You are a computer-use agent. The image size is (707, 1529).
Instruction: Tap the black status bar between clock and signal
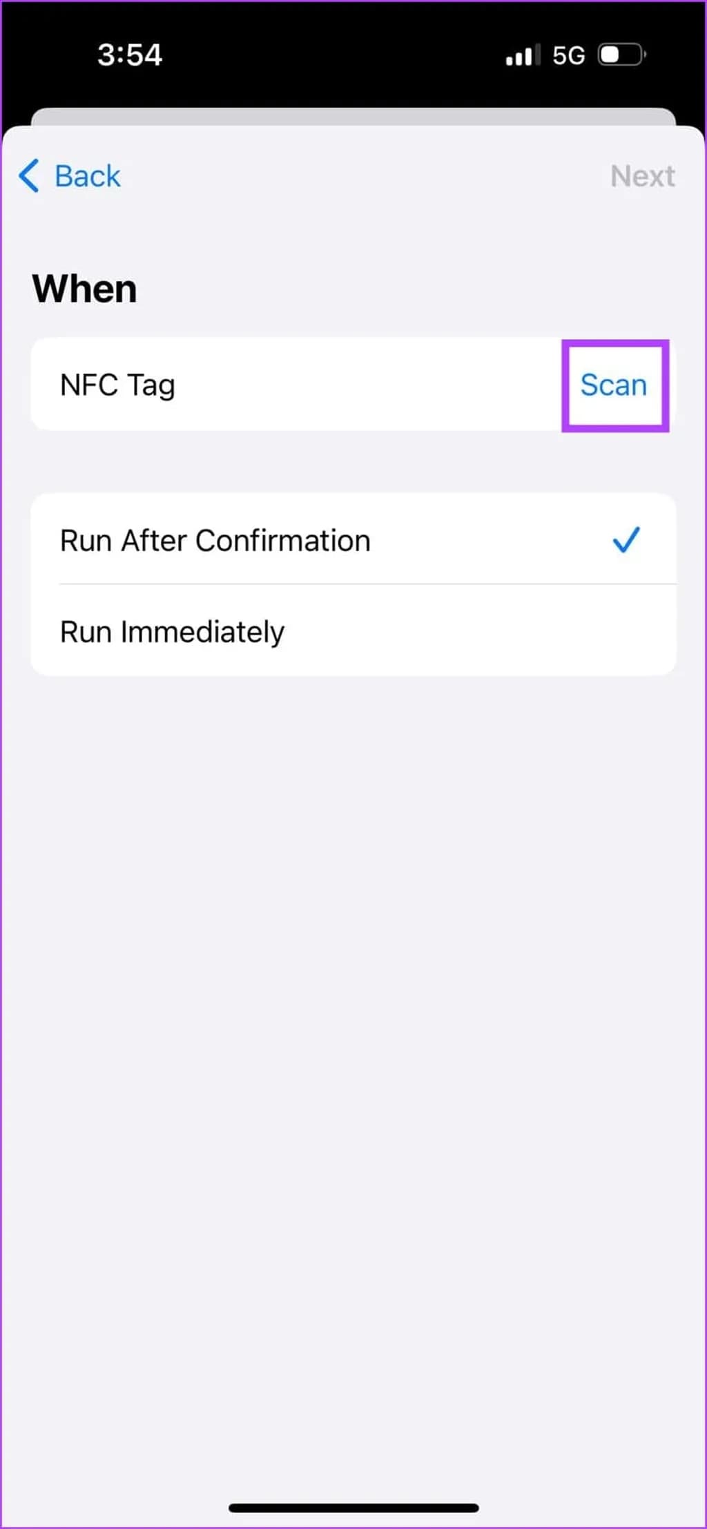pos(331,55)
